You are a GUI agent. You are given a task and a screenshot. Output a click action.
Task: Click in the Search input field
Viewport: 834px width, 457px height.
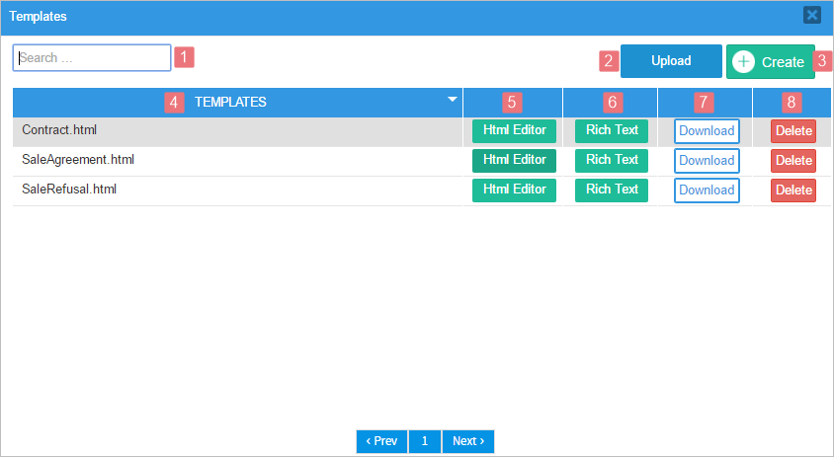pyautogui.click(x=92, y=58)
